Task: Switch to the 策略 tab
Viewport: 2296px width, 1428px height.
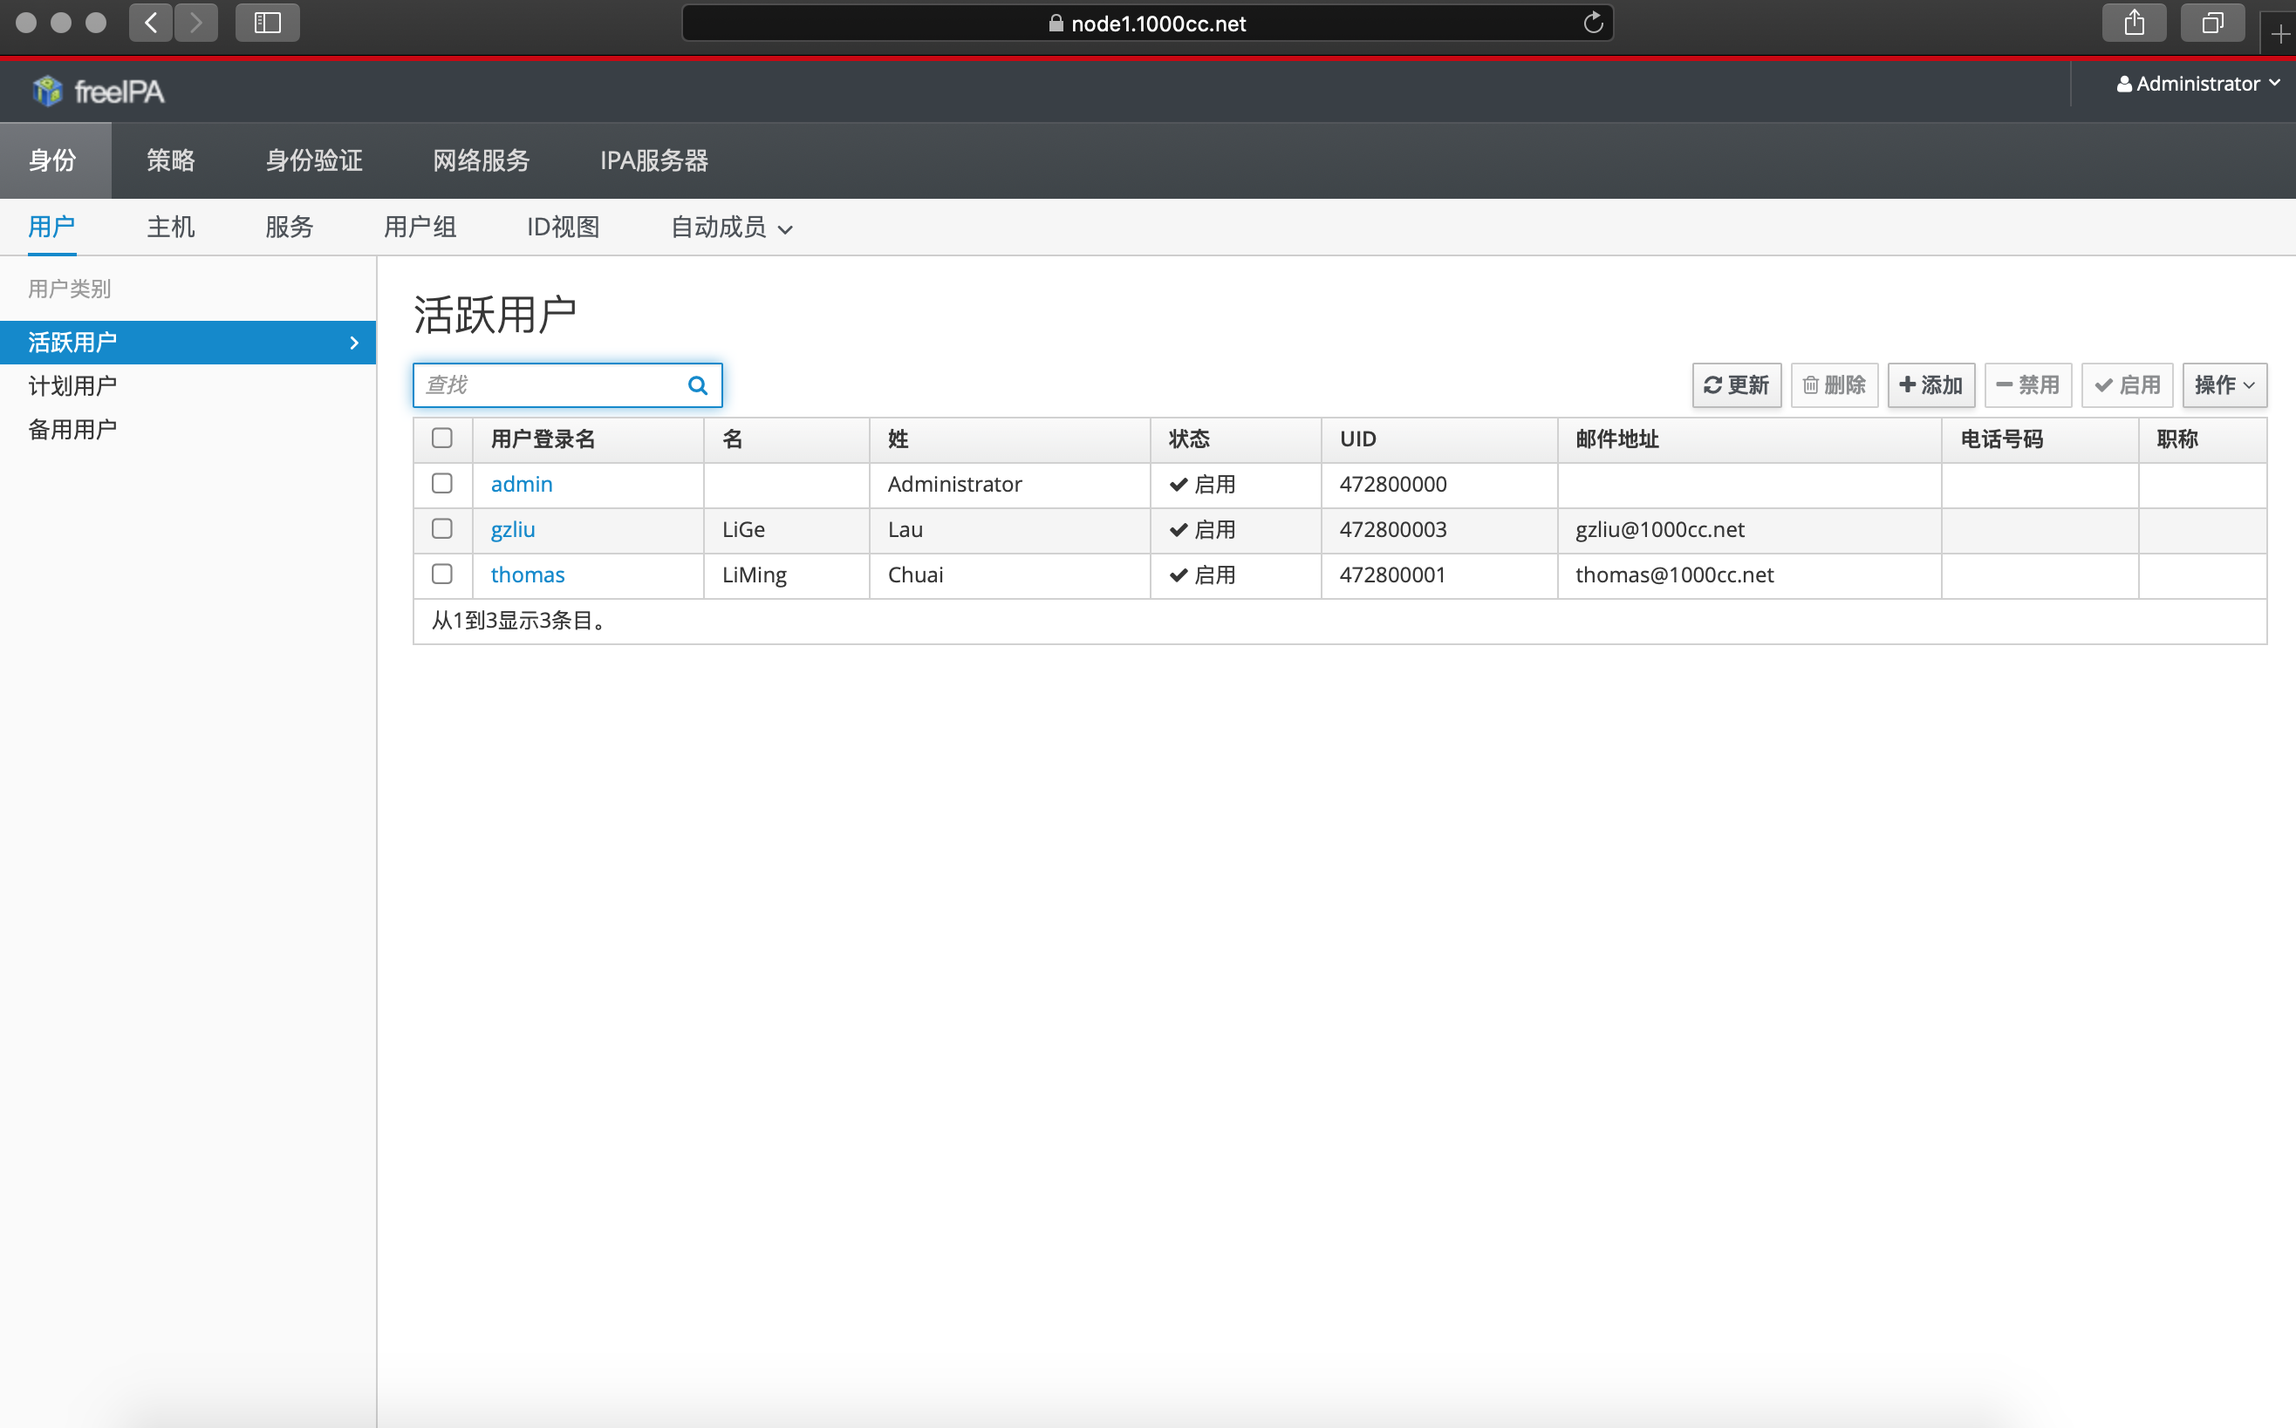Action: (x=171, y=160)
